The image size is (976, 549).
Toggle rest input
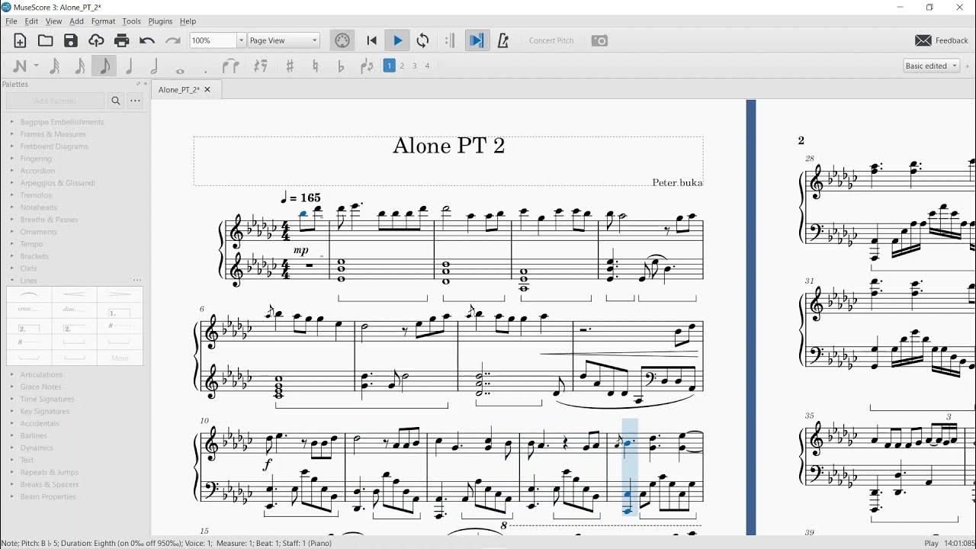pyautogui.click(x=261, y=66)
